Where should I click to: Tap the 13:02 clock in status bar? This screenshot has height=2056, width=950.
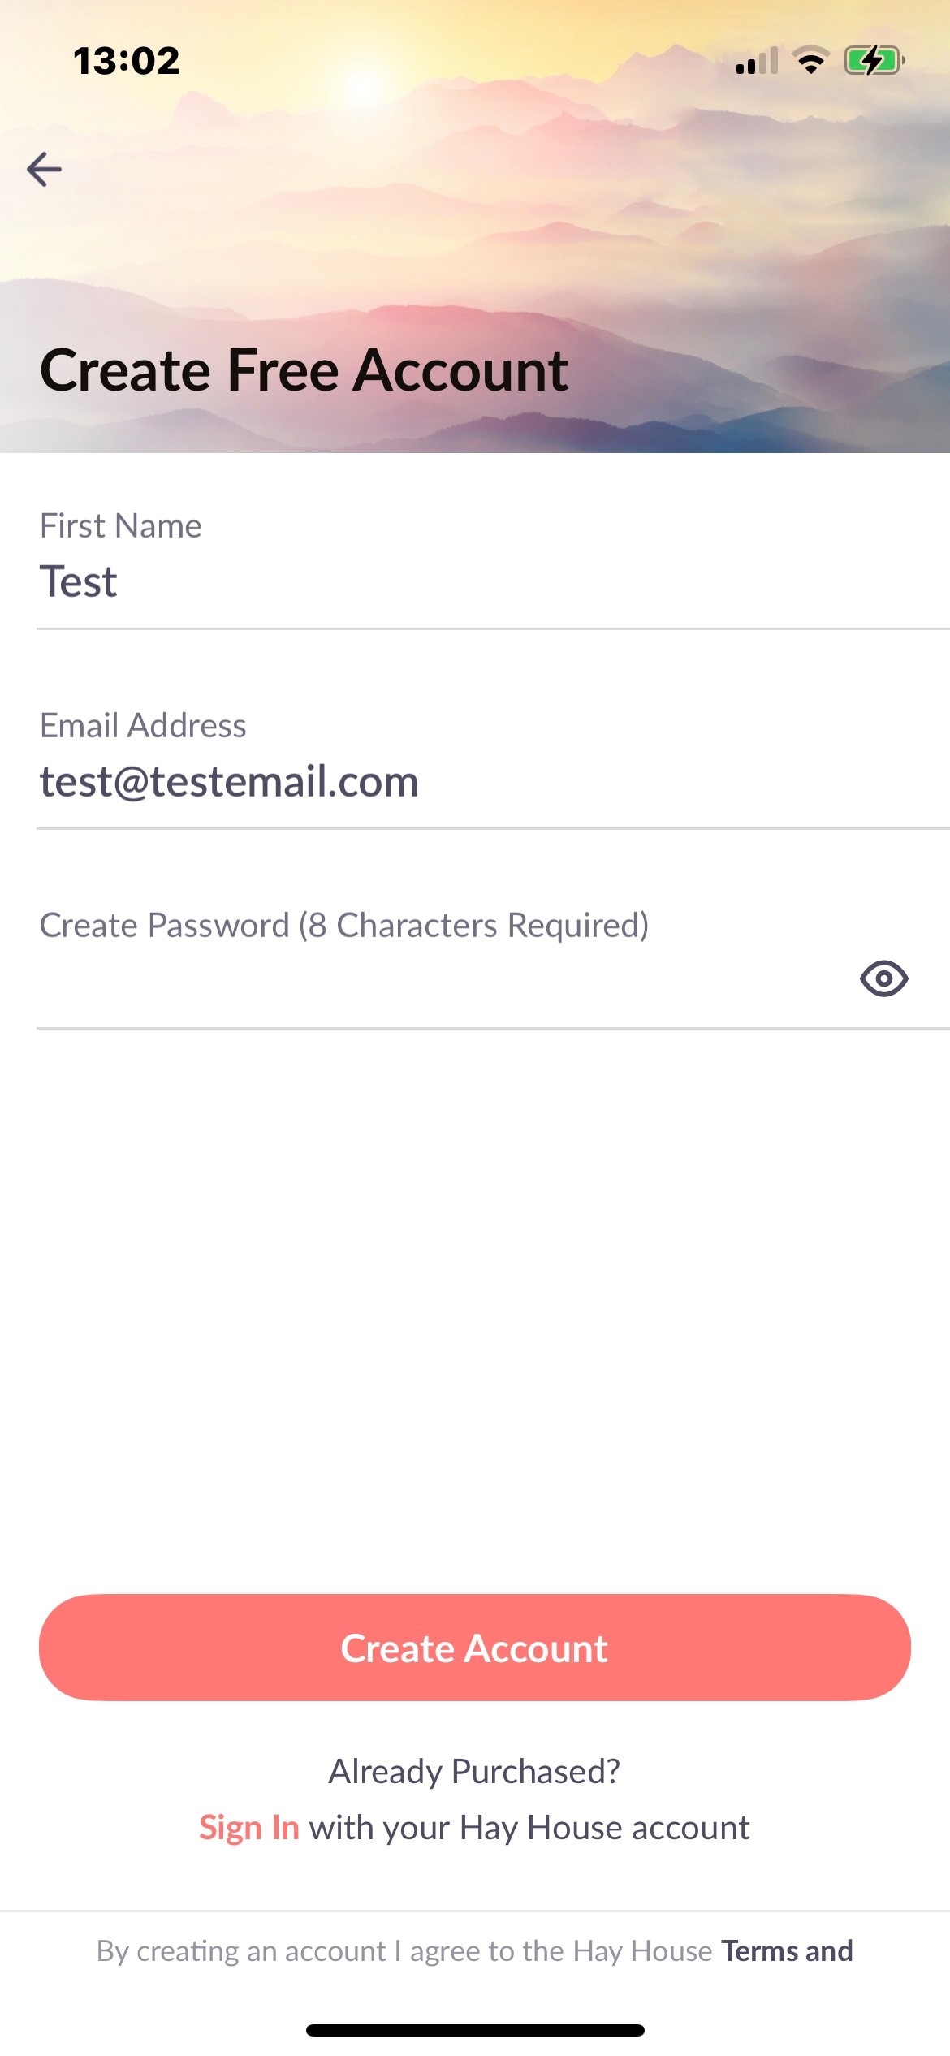pyautogui.click(x=127, y=61)
